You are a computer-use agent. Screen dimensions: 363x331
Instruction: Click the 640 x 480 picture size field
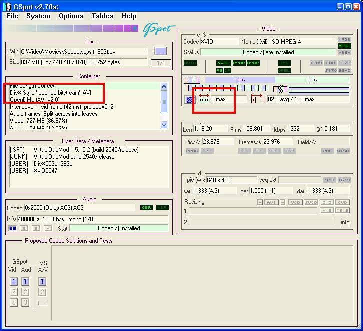232,180
